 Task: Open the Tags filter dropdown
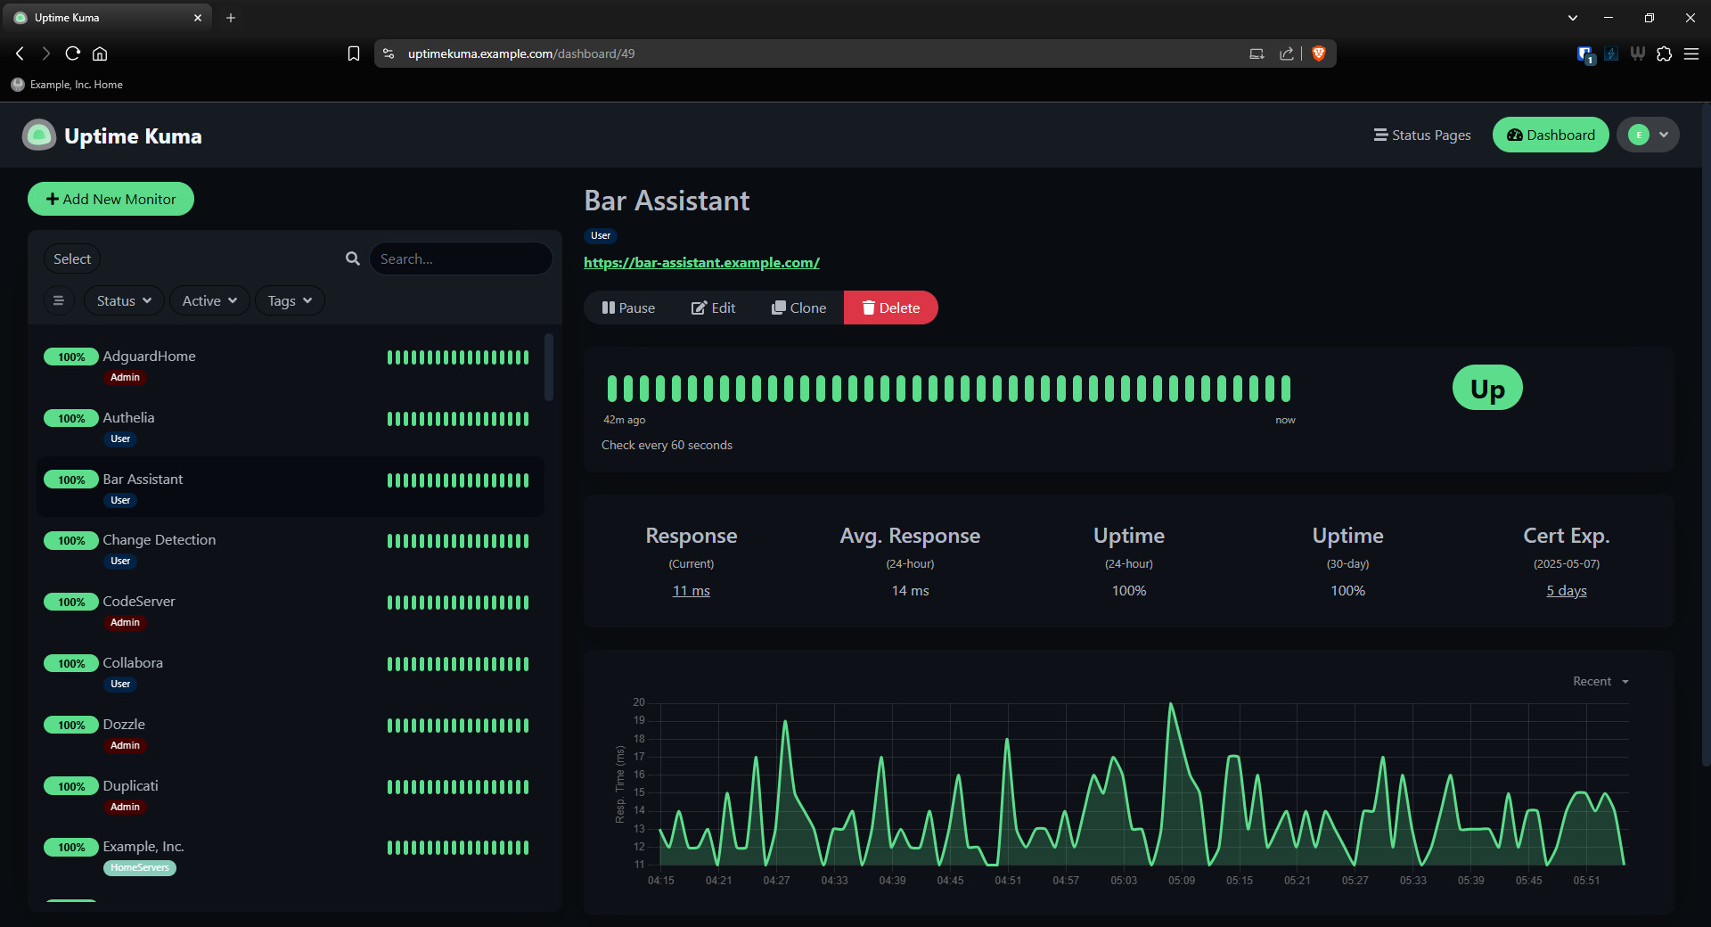pyautogui.click(x=290, y=300)
